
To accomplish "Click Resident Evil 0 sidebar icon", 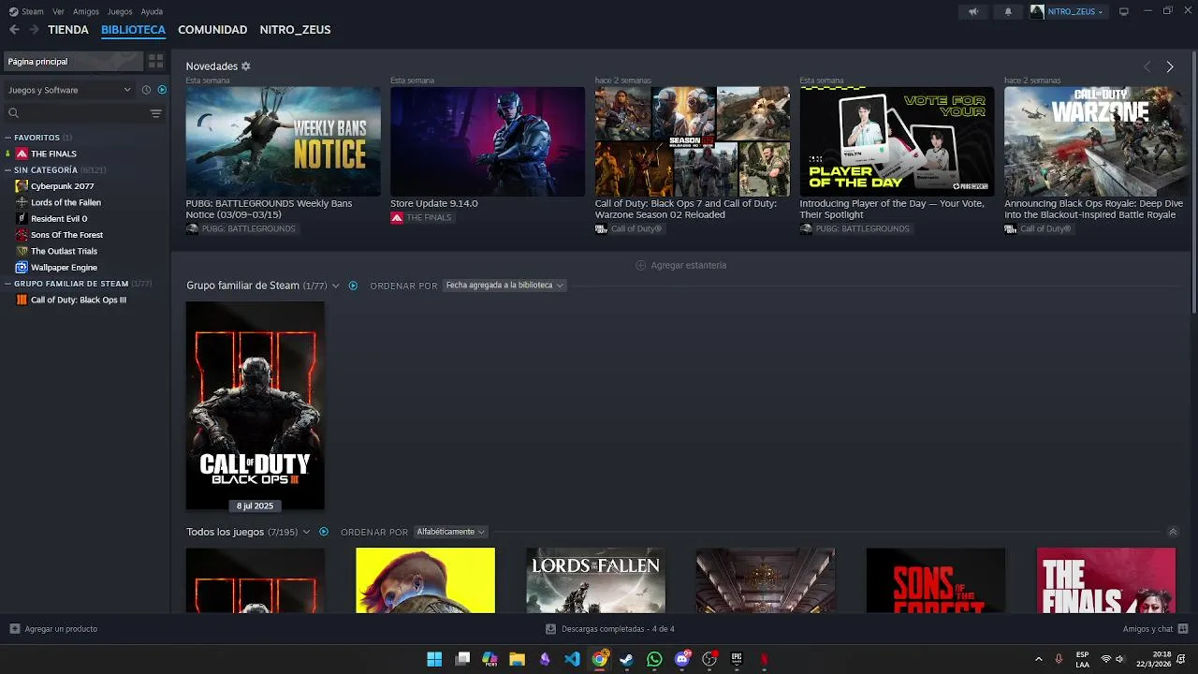I will (22, 219).
